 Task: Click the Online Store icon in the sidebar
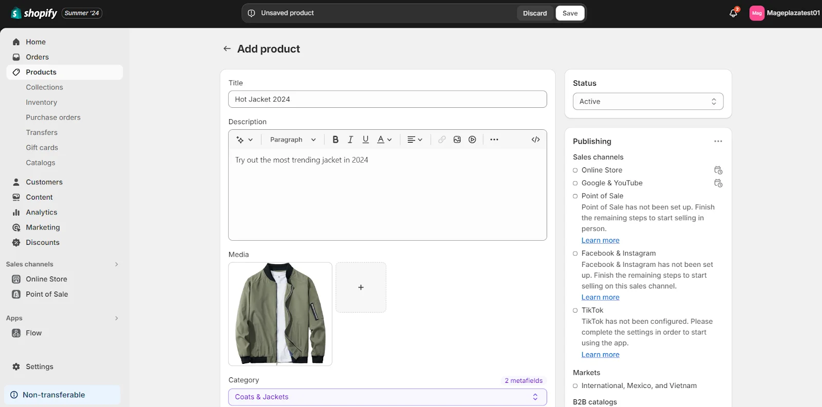click(x=16, y=279)
